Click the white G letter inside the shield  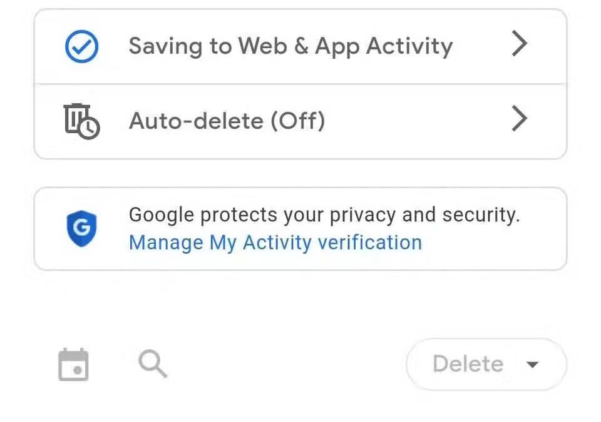(82, 228)
